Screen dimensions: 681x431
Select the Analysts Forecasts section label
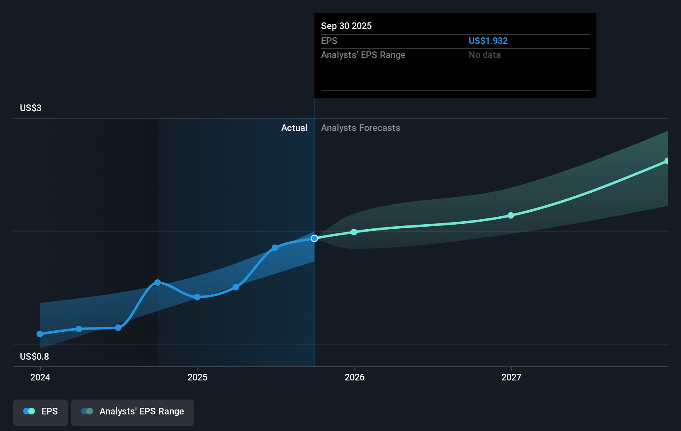click(x=360, y=128)
